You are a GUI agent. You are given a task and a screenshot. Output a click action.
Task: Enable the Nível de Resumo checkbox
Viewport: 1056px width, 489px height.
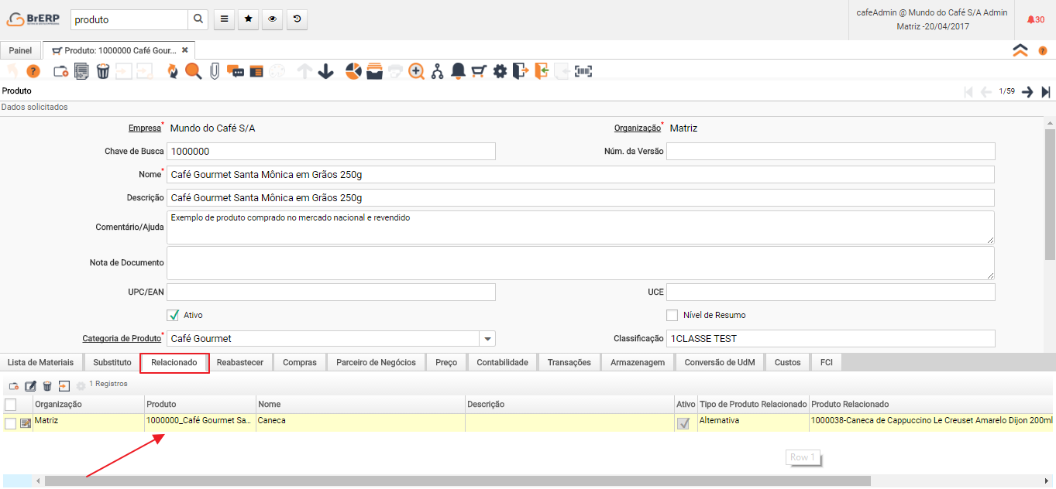pyautogui.click(x=672, y=315)
